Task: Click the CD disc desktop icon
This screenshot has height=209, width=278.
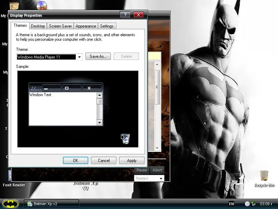Action: [x=42, y=5]
